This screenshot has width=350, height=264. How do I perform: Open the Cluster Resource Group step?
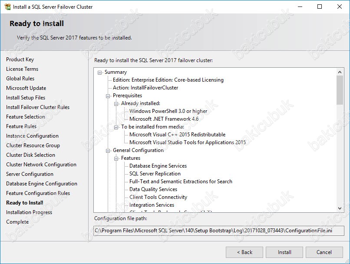[x=33, y=145]
